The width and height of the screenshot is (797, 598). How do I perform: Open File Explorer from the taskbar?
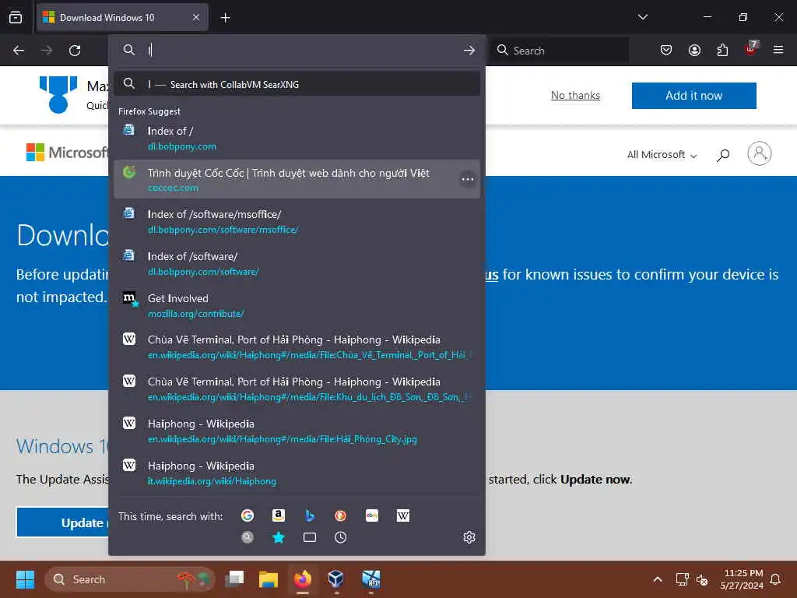pyautogui.click(x=269, y=579)
